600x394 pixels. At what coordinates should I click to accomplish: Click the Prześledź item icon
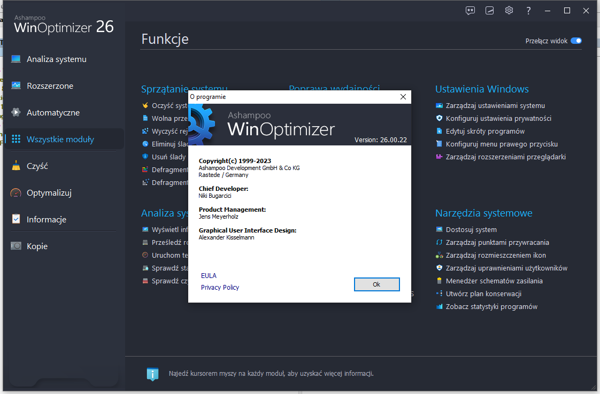click(145, 242)
